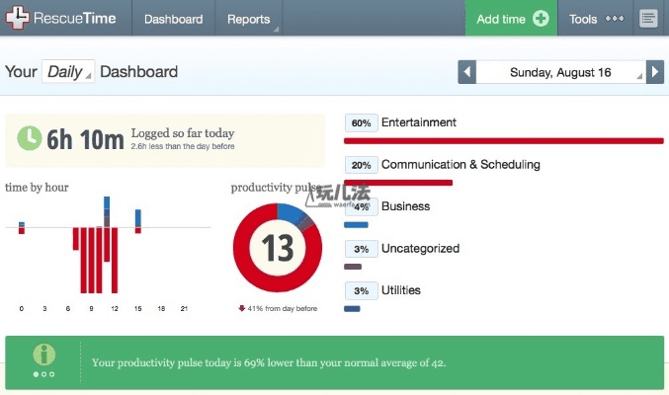The image size is (669, 395).
Task: Click the plus icon on Add time
Action: [541, 19]
